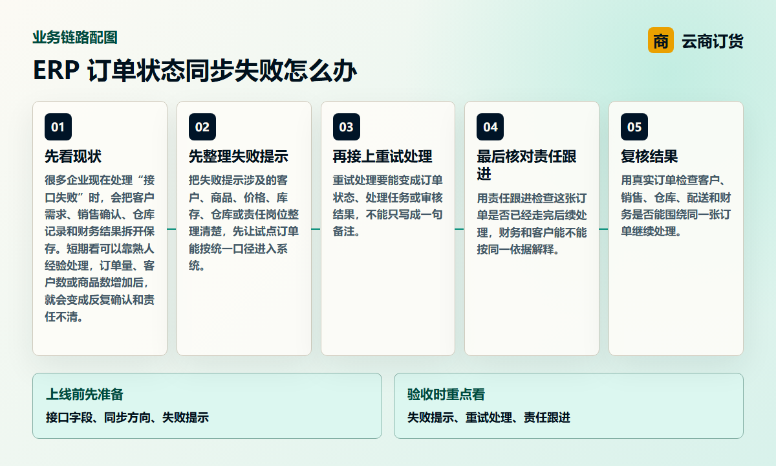The image size is (776, 466).
Task: Select the headline ERP 订单状态同步失败怎么办
Action: [x=195, y=71]
